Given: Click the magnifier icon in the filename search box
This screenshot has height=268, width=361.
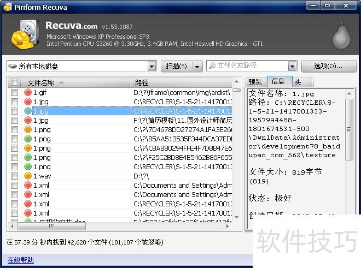Looking at the screenshot, I should pyautogui.click(x=212, y=65).
